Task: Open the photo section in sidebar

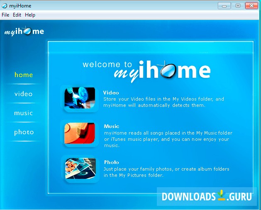Action: point(24,132)
